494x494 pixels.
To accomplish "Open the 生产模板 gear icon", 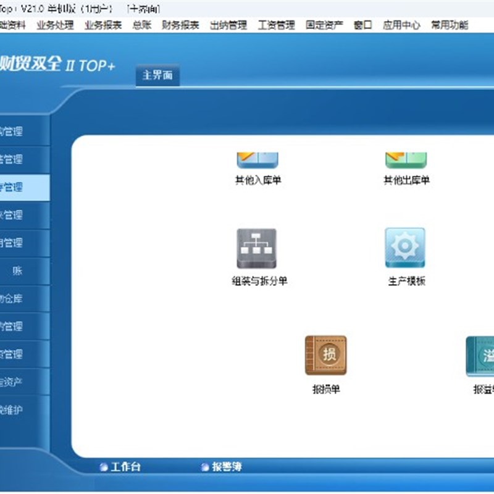I will click(405, 248).
